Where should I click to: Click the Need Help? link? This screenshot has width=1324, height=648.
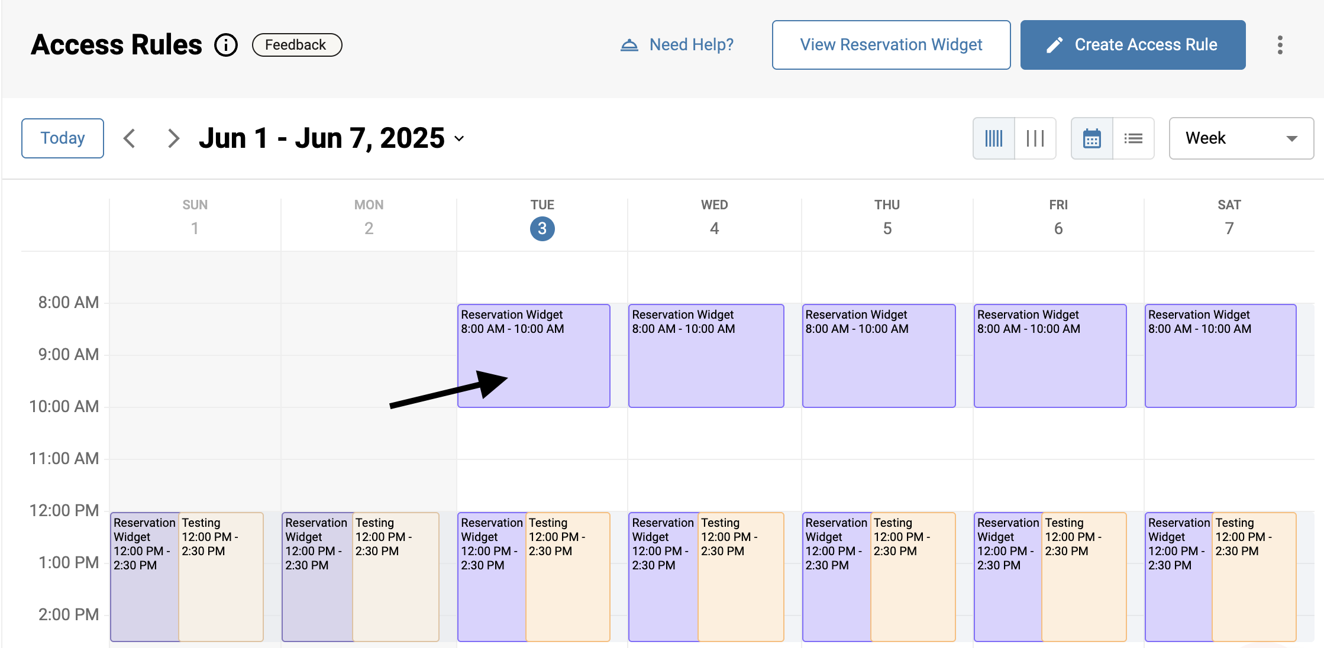tap(690, 44)
